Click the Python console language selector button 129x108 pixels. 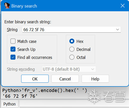(9, 104)
